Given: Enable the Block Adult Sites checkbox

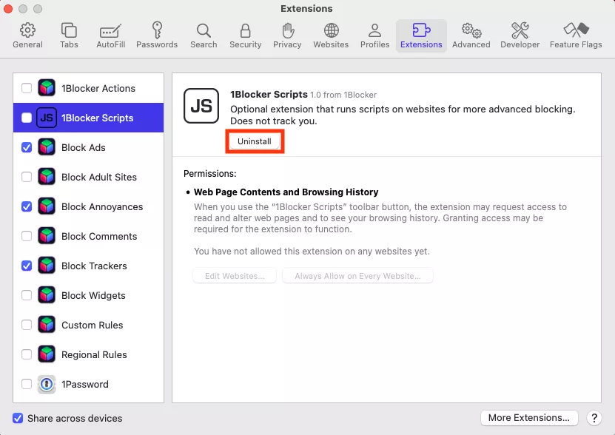Looking at the screenshot, I should point(27,177).
